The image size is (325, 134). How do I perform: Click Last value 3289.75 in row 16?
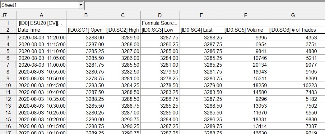(201, 126)
